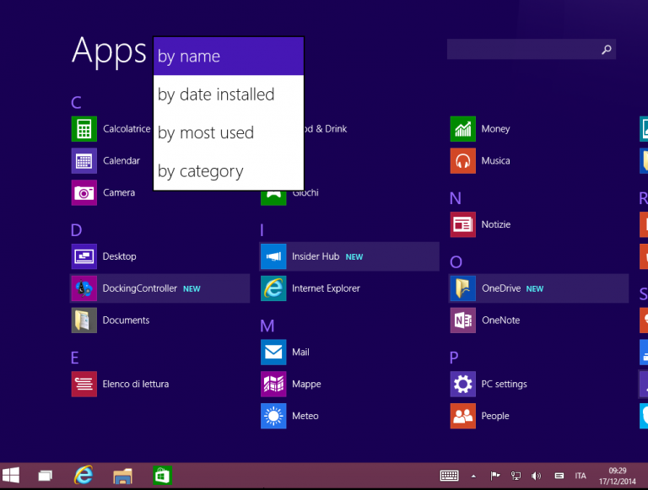Launch the Mappe app icon
Image resolution: width=648 pixels, height=490 pixels.
[273, 384]
